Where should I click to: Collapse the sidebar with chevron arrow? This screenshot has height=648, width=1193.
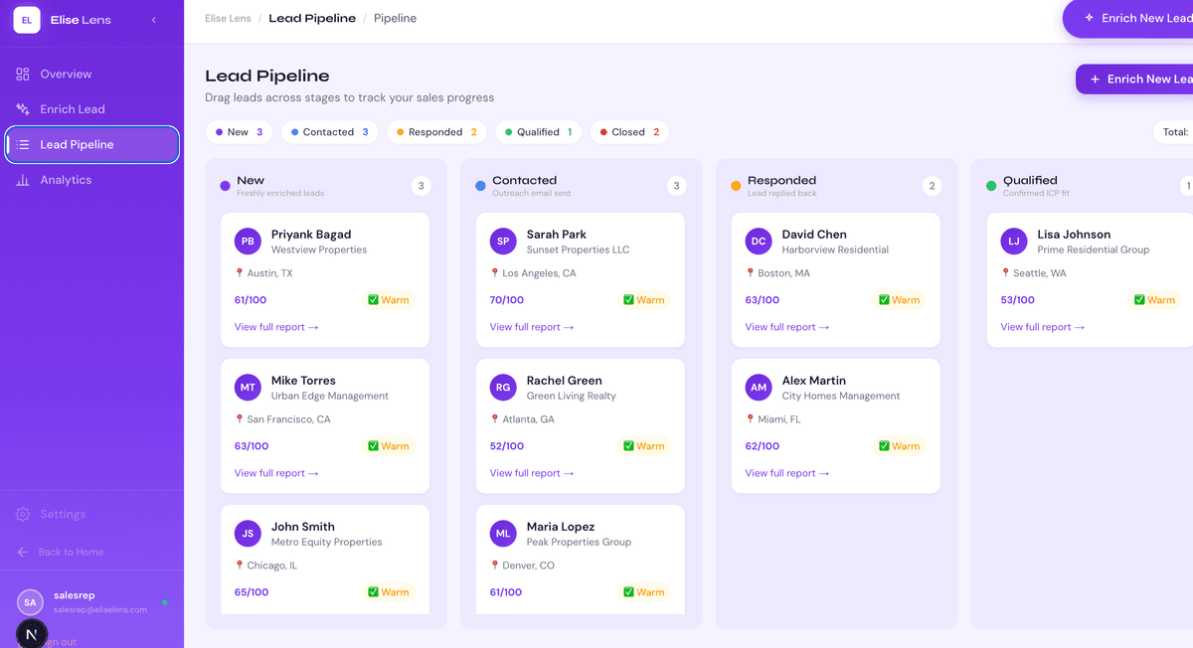coord(154,20)
